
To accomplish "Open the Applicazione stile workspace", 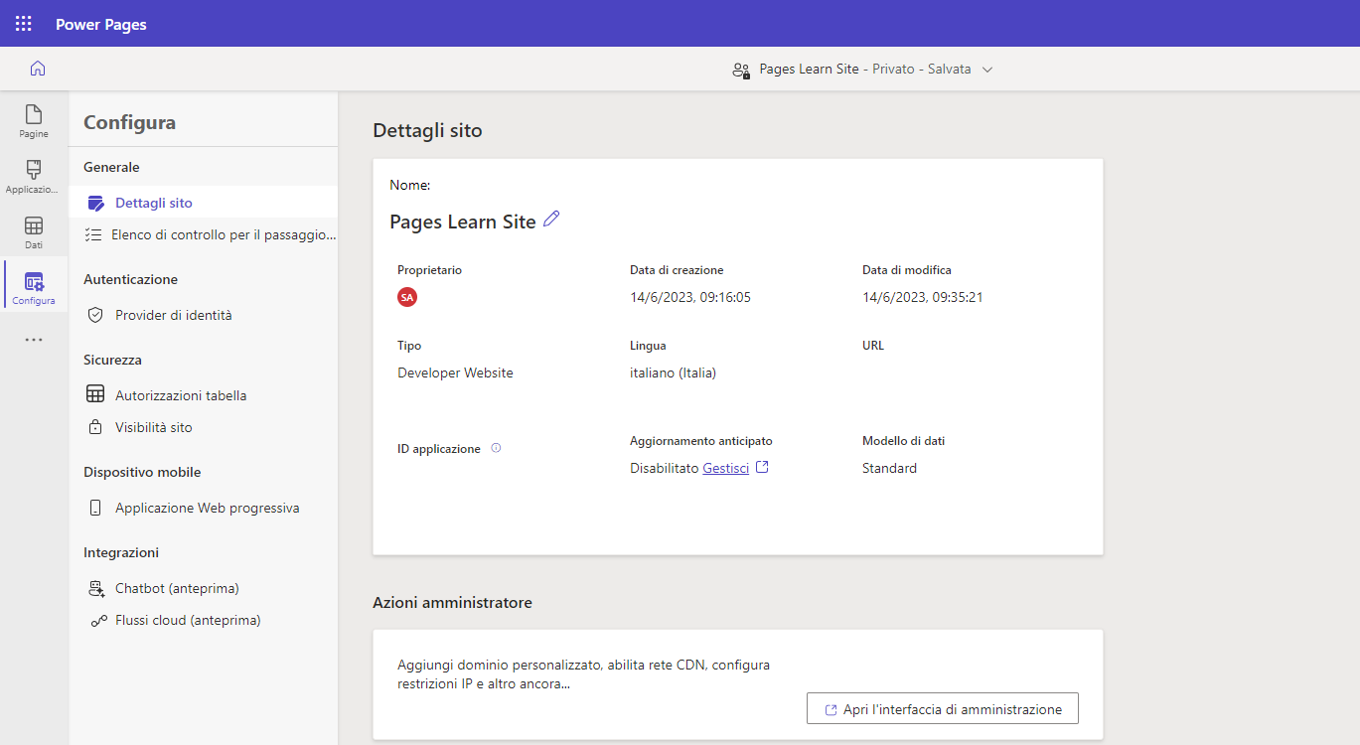I will coord(34,177).
